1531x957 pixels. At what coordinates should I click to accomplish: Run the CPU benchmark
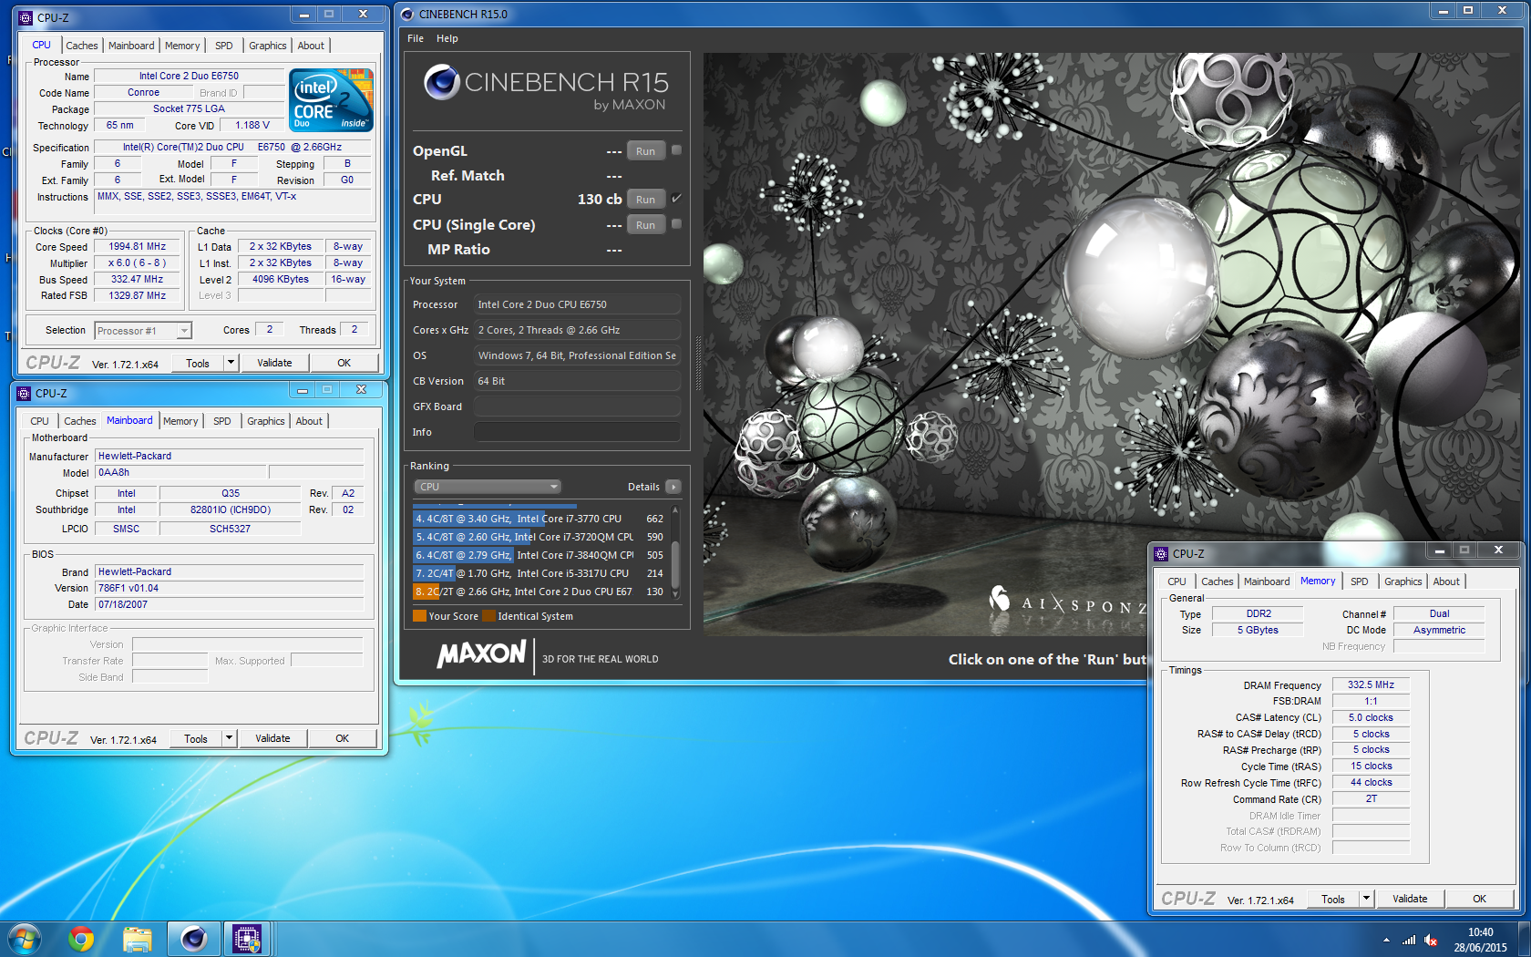pyautogui.click(x=645, y=200)
